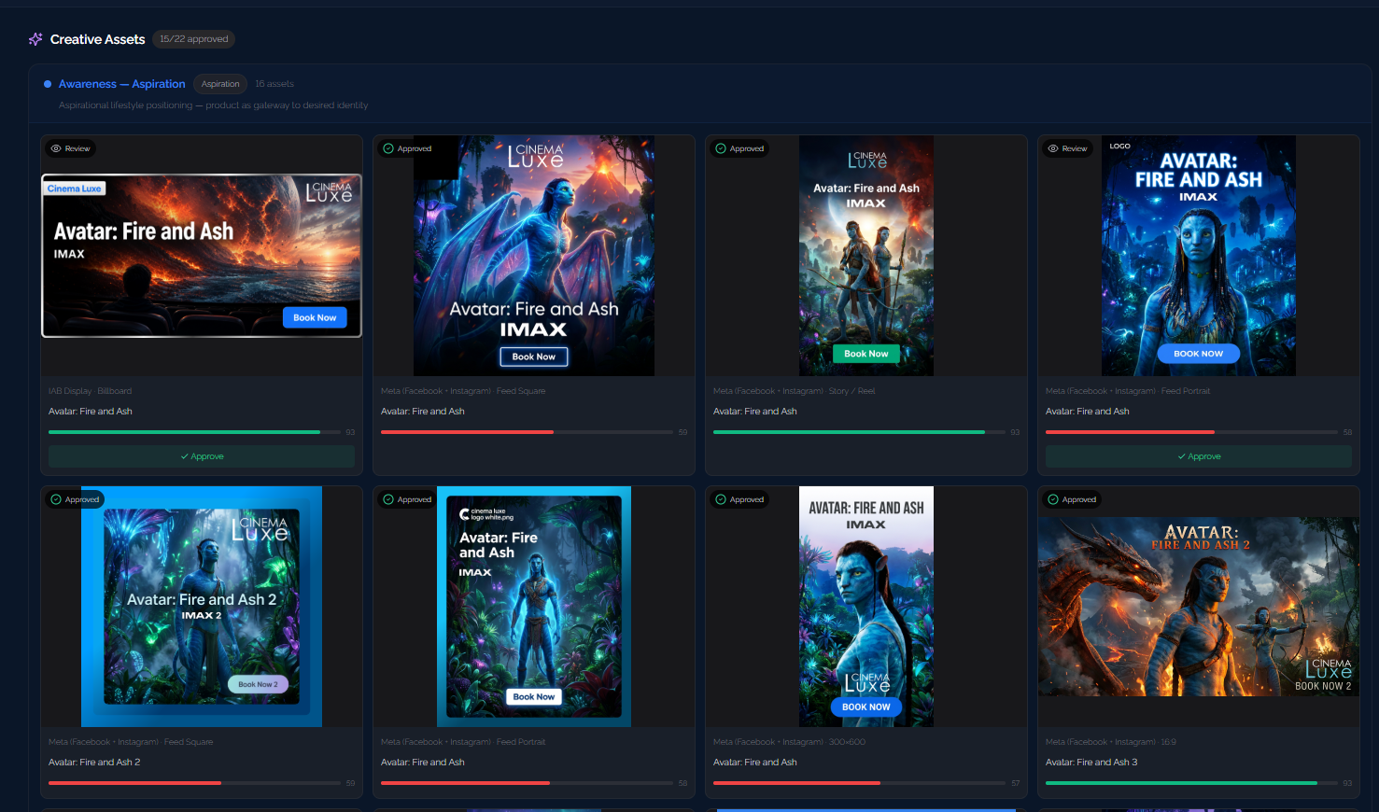The width and height of the screenshot is (1379, 812).
Task: Click Approved badge on Feed Square Avatar card
Action: pos(407,148)
